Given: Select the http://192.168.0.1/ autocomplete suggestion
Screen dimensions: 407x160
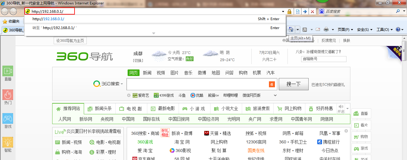Looking at the screenshot, I should click(155, 19).
